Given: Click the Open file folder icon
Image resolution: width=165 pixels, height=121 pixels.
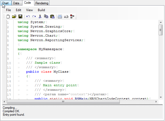Looking at the screenshot, I should [14, 16].
